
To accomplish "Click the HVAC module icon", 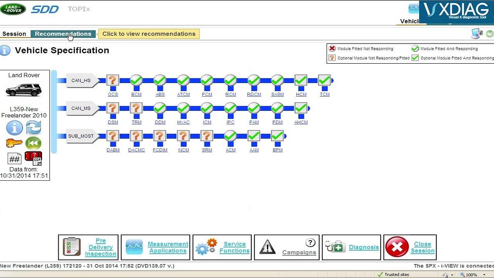I will point(183,108).
